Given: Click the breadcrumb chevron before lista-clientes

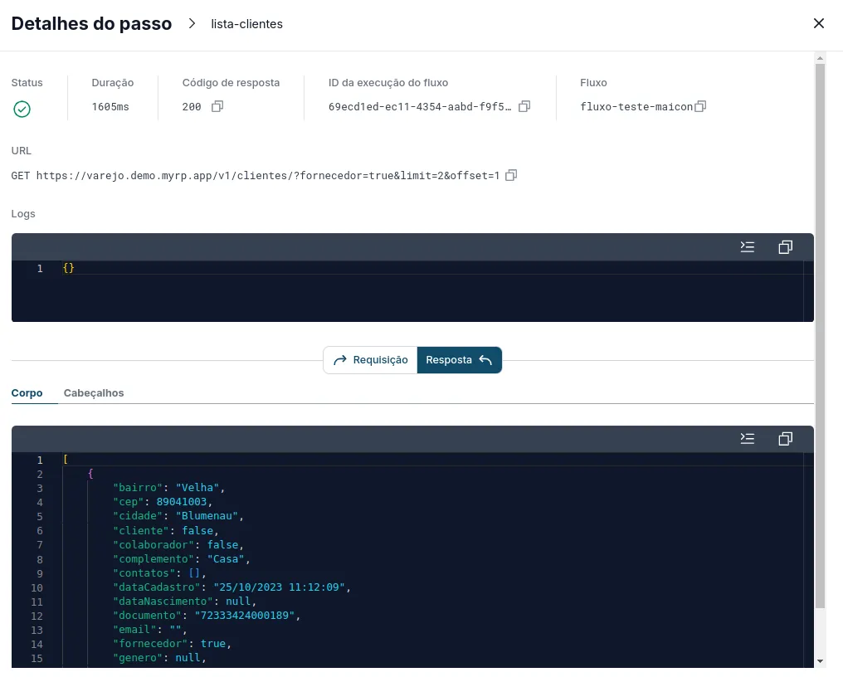Looking at the screenshot, I should point(192,24).
